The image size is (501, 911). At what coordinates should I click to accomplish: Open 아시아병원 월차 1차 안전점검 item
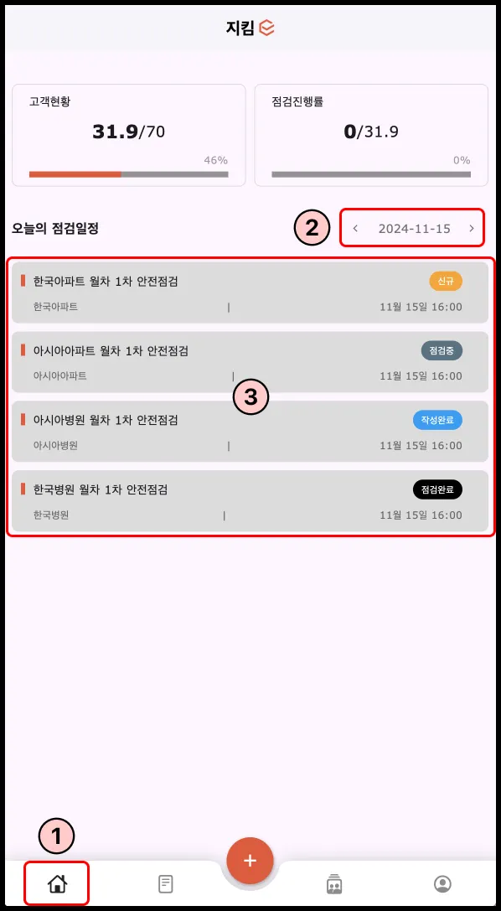tap(250, 431)
